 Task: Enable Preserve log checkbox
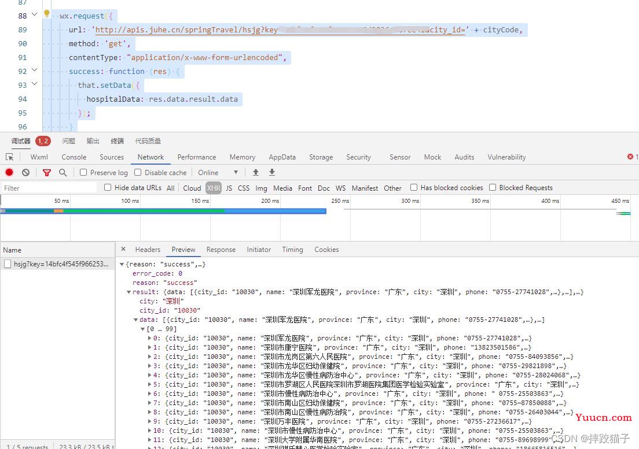(x=83, y=172)
